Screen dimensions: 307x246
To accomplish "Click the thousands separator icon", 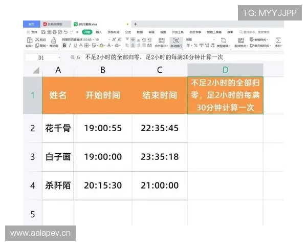I will click(x=201, y=46).
